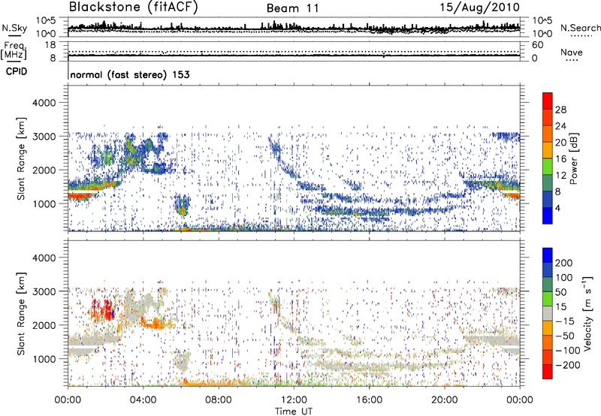Image resolution: width=601 pixels, height=416 pixels.
Task: Click the '50' value on velocity scale
Action: (x=560, y=292)
